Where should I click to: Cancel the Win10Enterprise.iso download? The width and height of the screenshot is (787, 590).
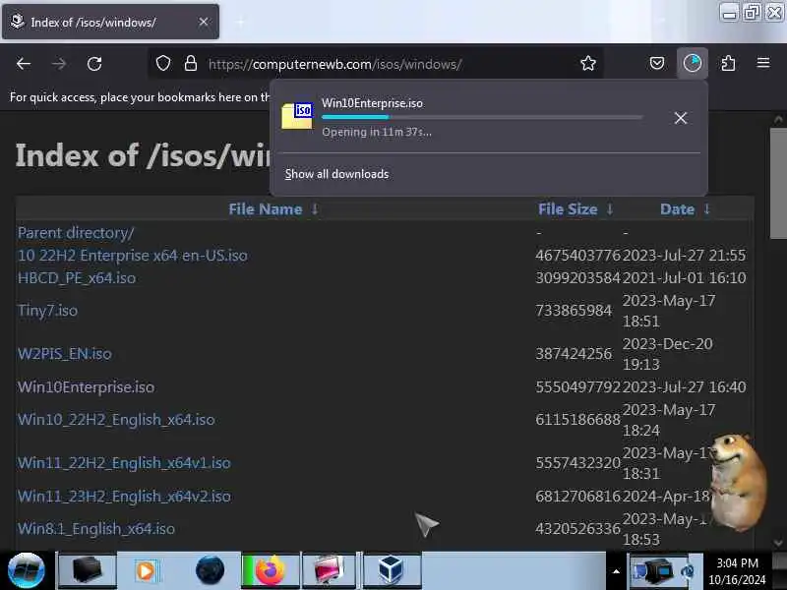click(x=681, y=118)
